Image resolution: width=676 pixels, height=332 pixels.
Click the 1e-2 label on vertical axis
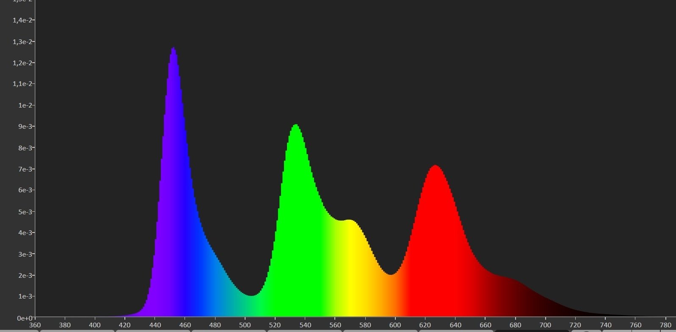(x=25, y=105)
